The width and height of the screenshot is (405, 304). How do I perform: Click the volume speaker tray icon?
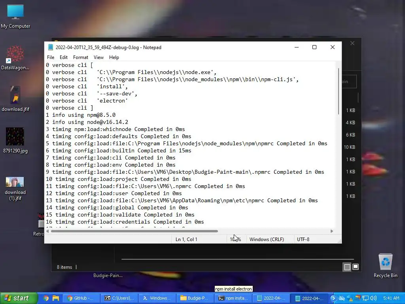click(x=373, y=298)
